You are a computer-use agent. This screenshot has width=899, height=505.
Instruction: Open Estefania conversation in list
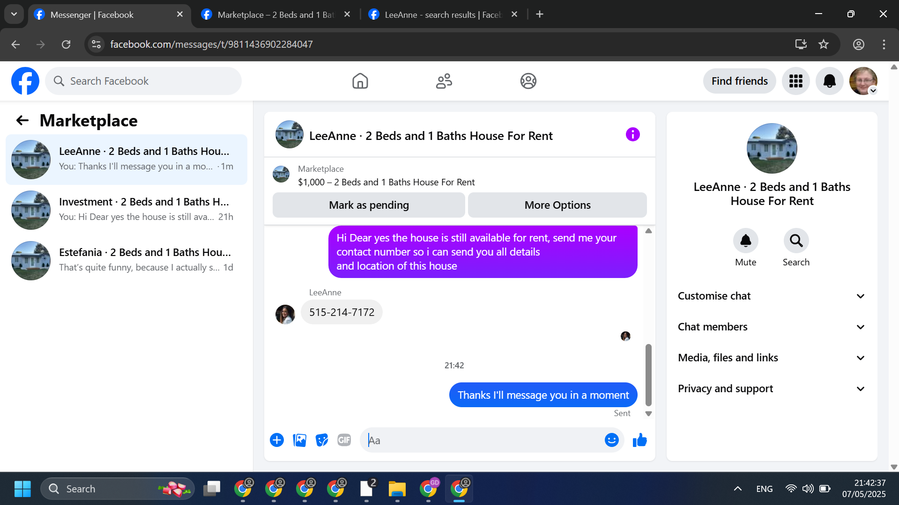(126, 261)
